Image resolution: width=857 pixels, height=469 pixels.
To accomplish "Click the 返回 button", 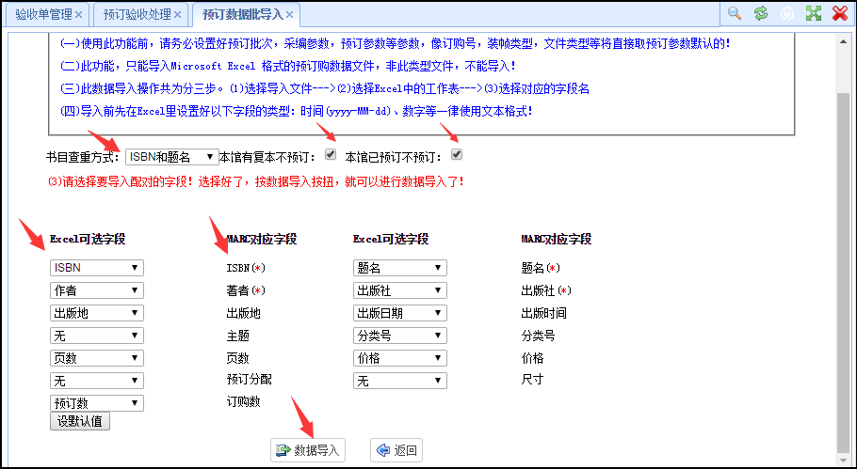I will [x=396, y=450].
